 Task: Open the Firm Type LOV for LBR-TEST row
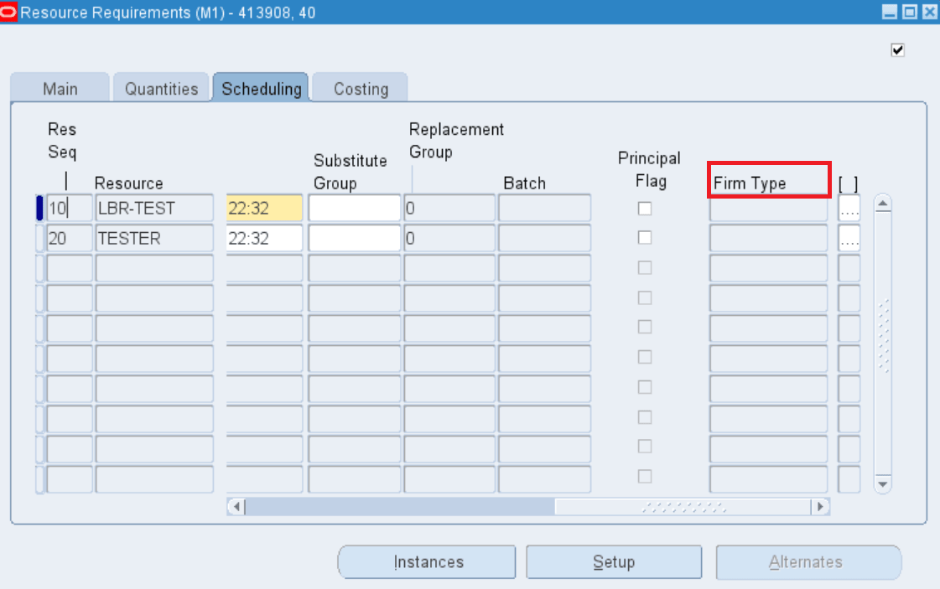tap(849, 208)
